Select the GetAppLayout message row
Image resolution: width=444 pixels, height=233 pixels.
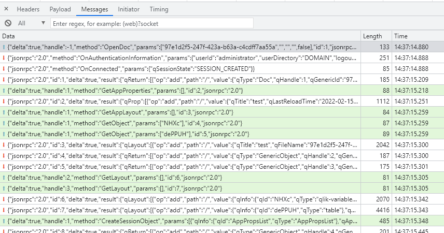182,112
